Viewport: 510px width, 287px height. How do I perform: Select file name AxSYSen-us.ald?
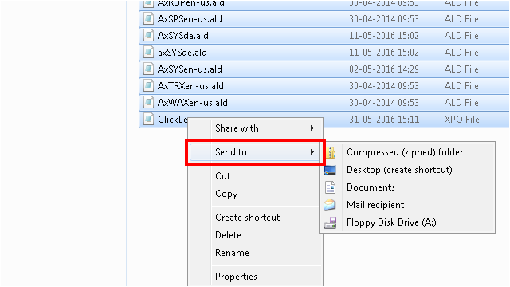pos(190,69)
